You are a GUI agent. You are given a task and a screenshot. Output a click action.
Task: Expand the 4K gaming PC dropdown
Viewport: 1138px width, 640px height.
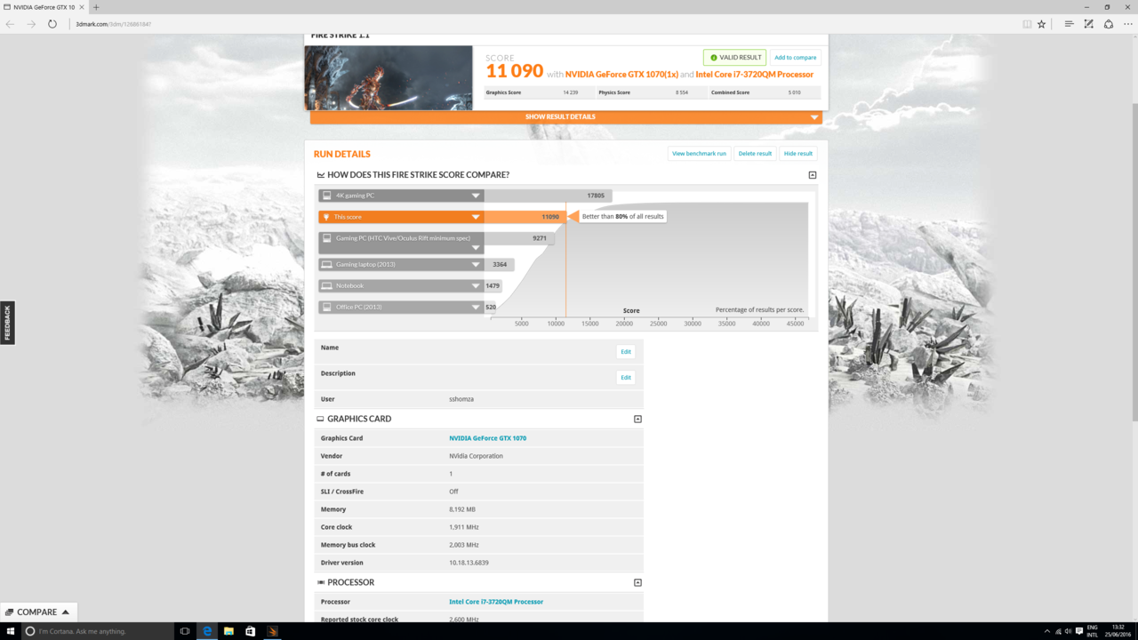(476, 196)
